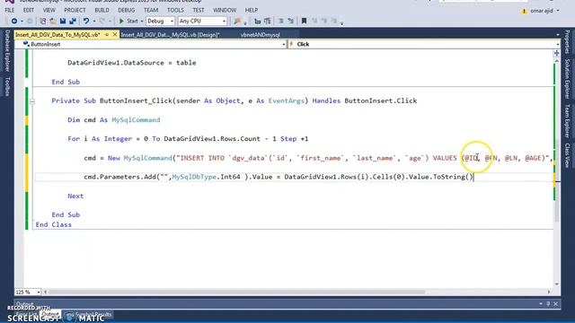Image resolution: width=575 pixels, height=323 pixels.
Task: Collapse the ButtonInsert_Click sub outline
Action: pyautogui.click(x=32, y=101)
